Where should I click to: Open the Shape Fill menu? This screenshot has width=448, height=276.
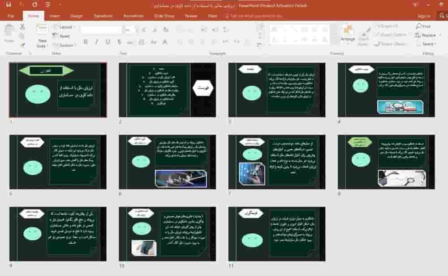point(388,26)
